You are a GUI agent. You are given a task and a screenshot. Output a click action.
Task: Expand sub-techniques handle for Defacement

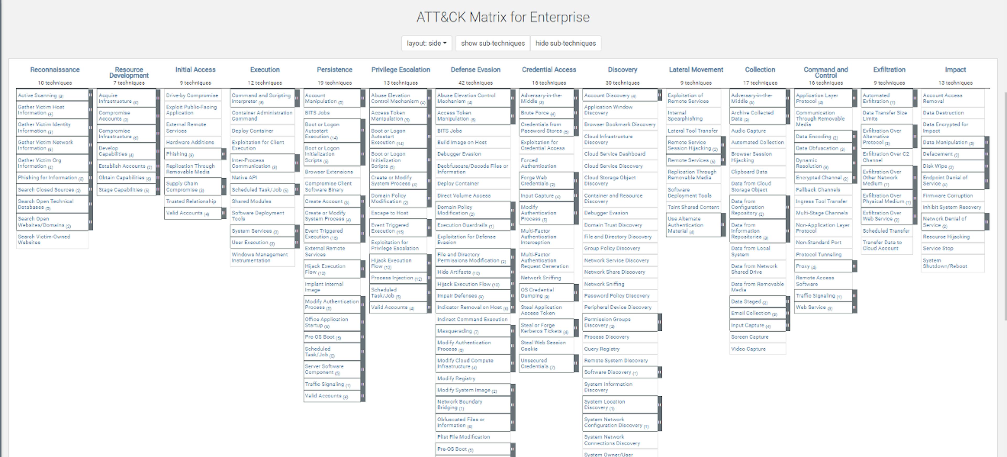[x=987, y=154]
